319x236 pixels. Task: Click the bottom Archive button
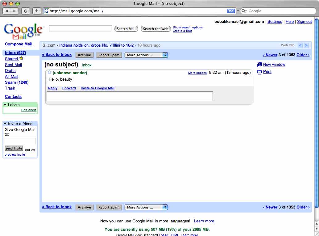[x=84, y=207]
